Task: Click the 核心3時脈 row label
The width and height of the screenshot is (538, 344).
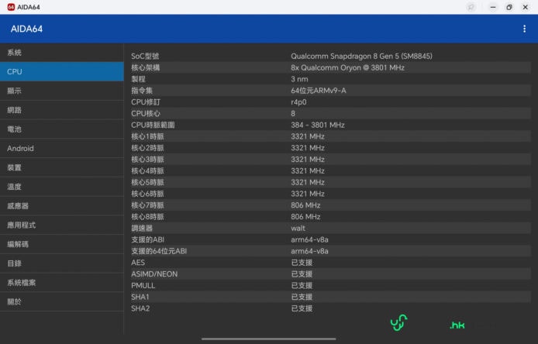Action: 147,160
